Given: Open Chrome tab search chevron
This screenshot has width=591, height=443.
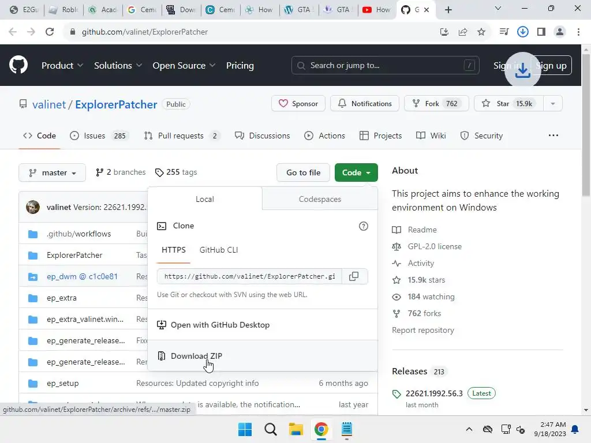Looking at the screenshot, I should coord(498,8).
